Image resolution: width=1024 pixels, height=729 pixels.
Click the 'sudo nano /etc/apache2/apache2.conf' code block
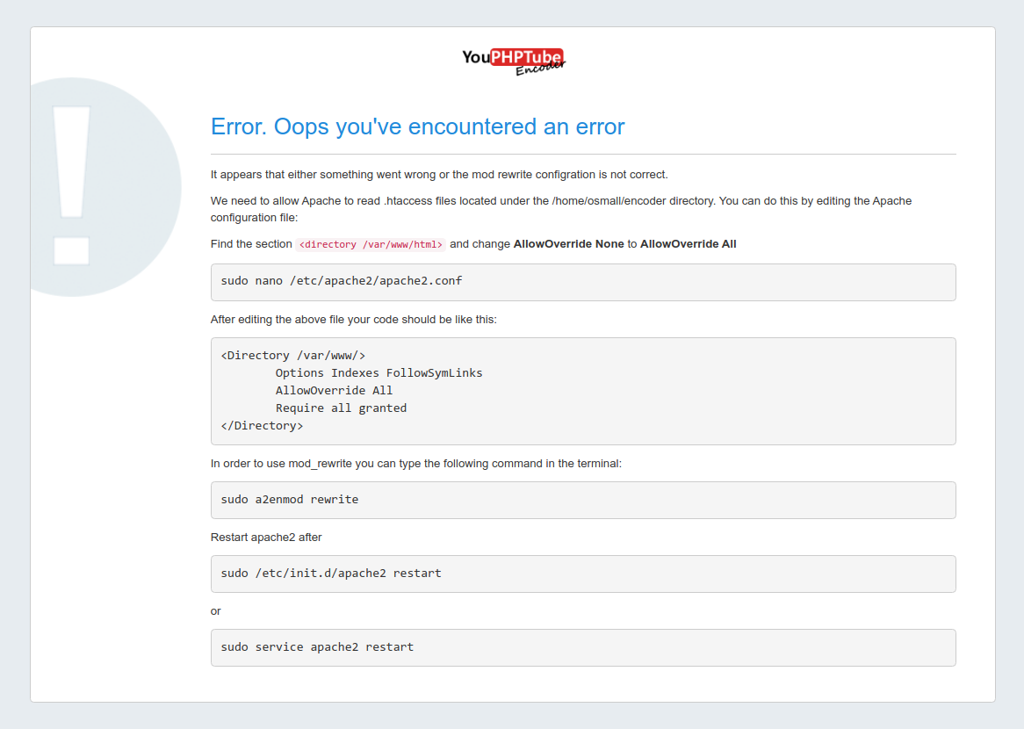click(x=583, y=282)
